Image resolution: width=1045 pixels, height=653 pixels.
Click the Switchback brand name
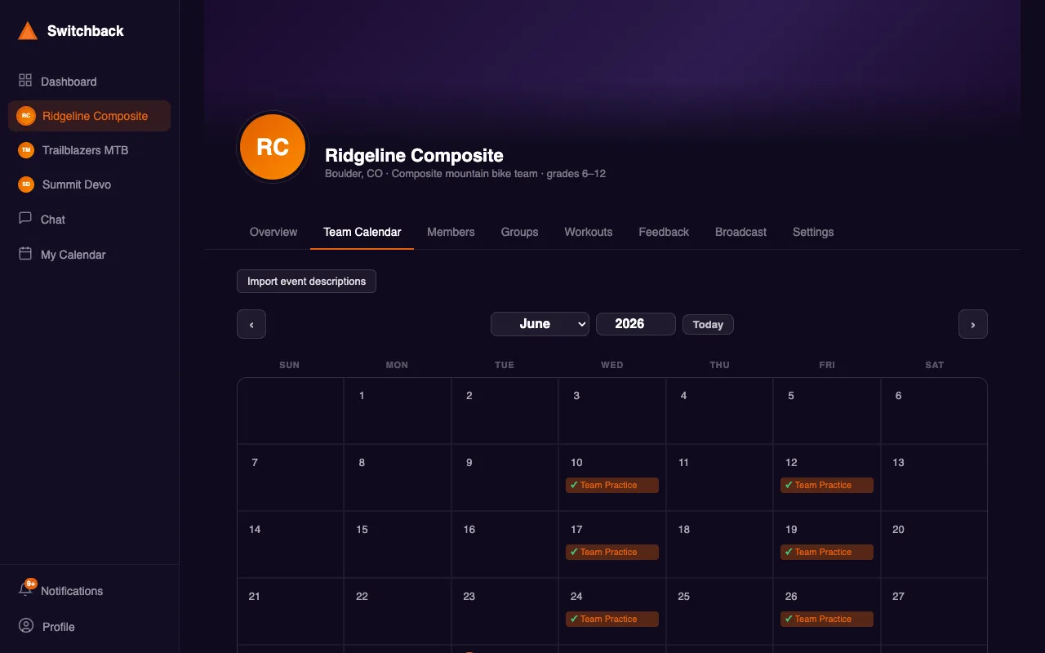pyautogui.click(x=86, y=31)
